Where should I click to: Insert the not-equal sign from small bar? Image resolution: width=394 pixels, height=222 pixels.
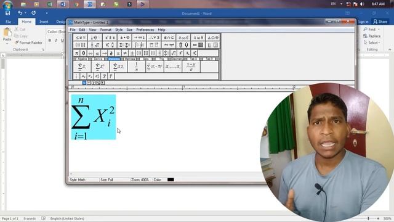(124, 53)
